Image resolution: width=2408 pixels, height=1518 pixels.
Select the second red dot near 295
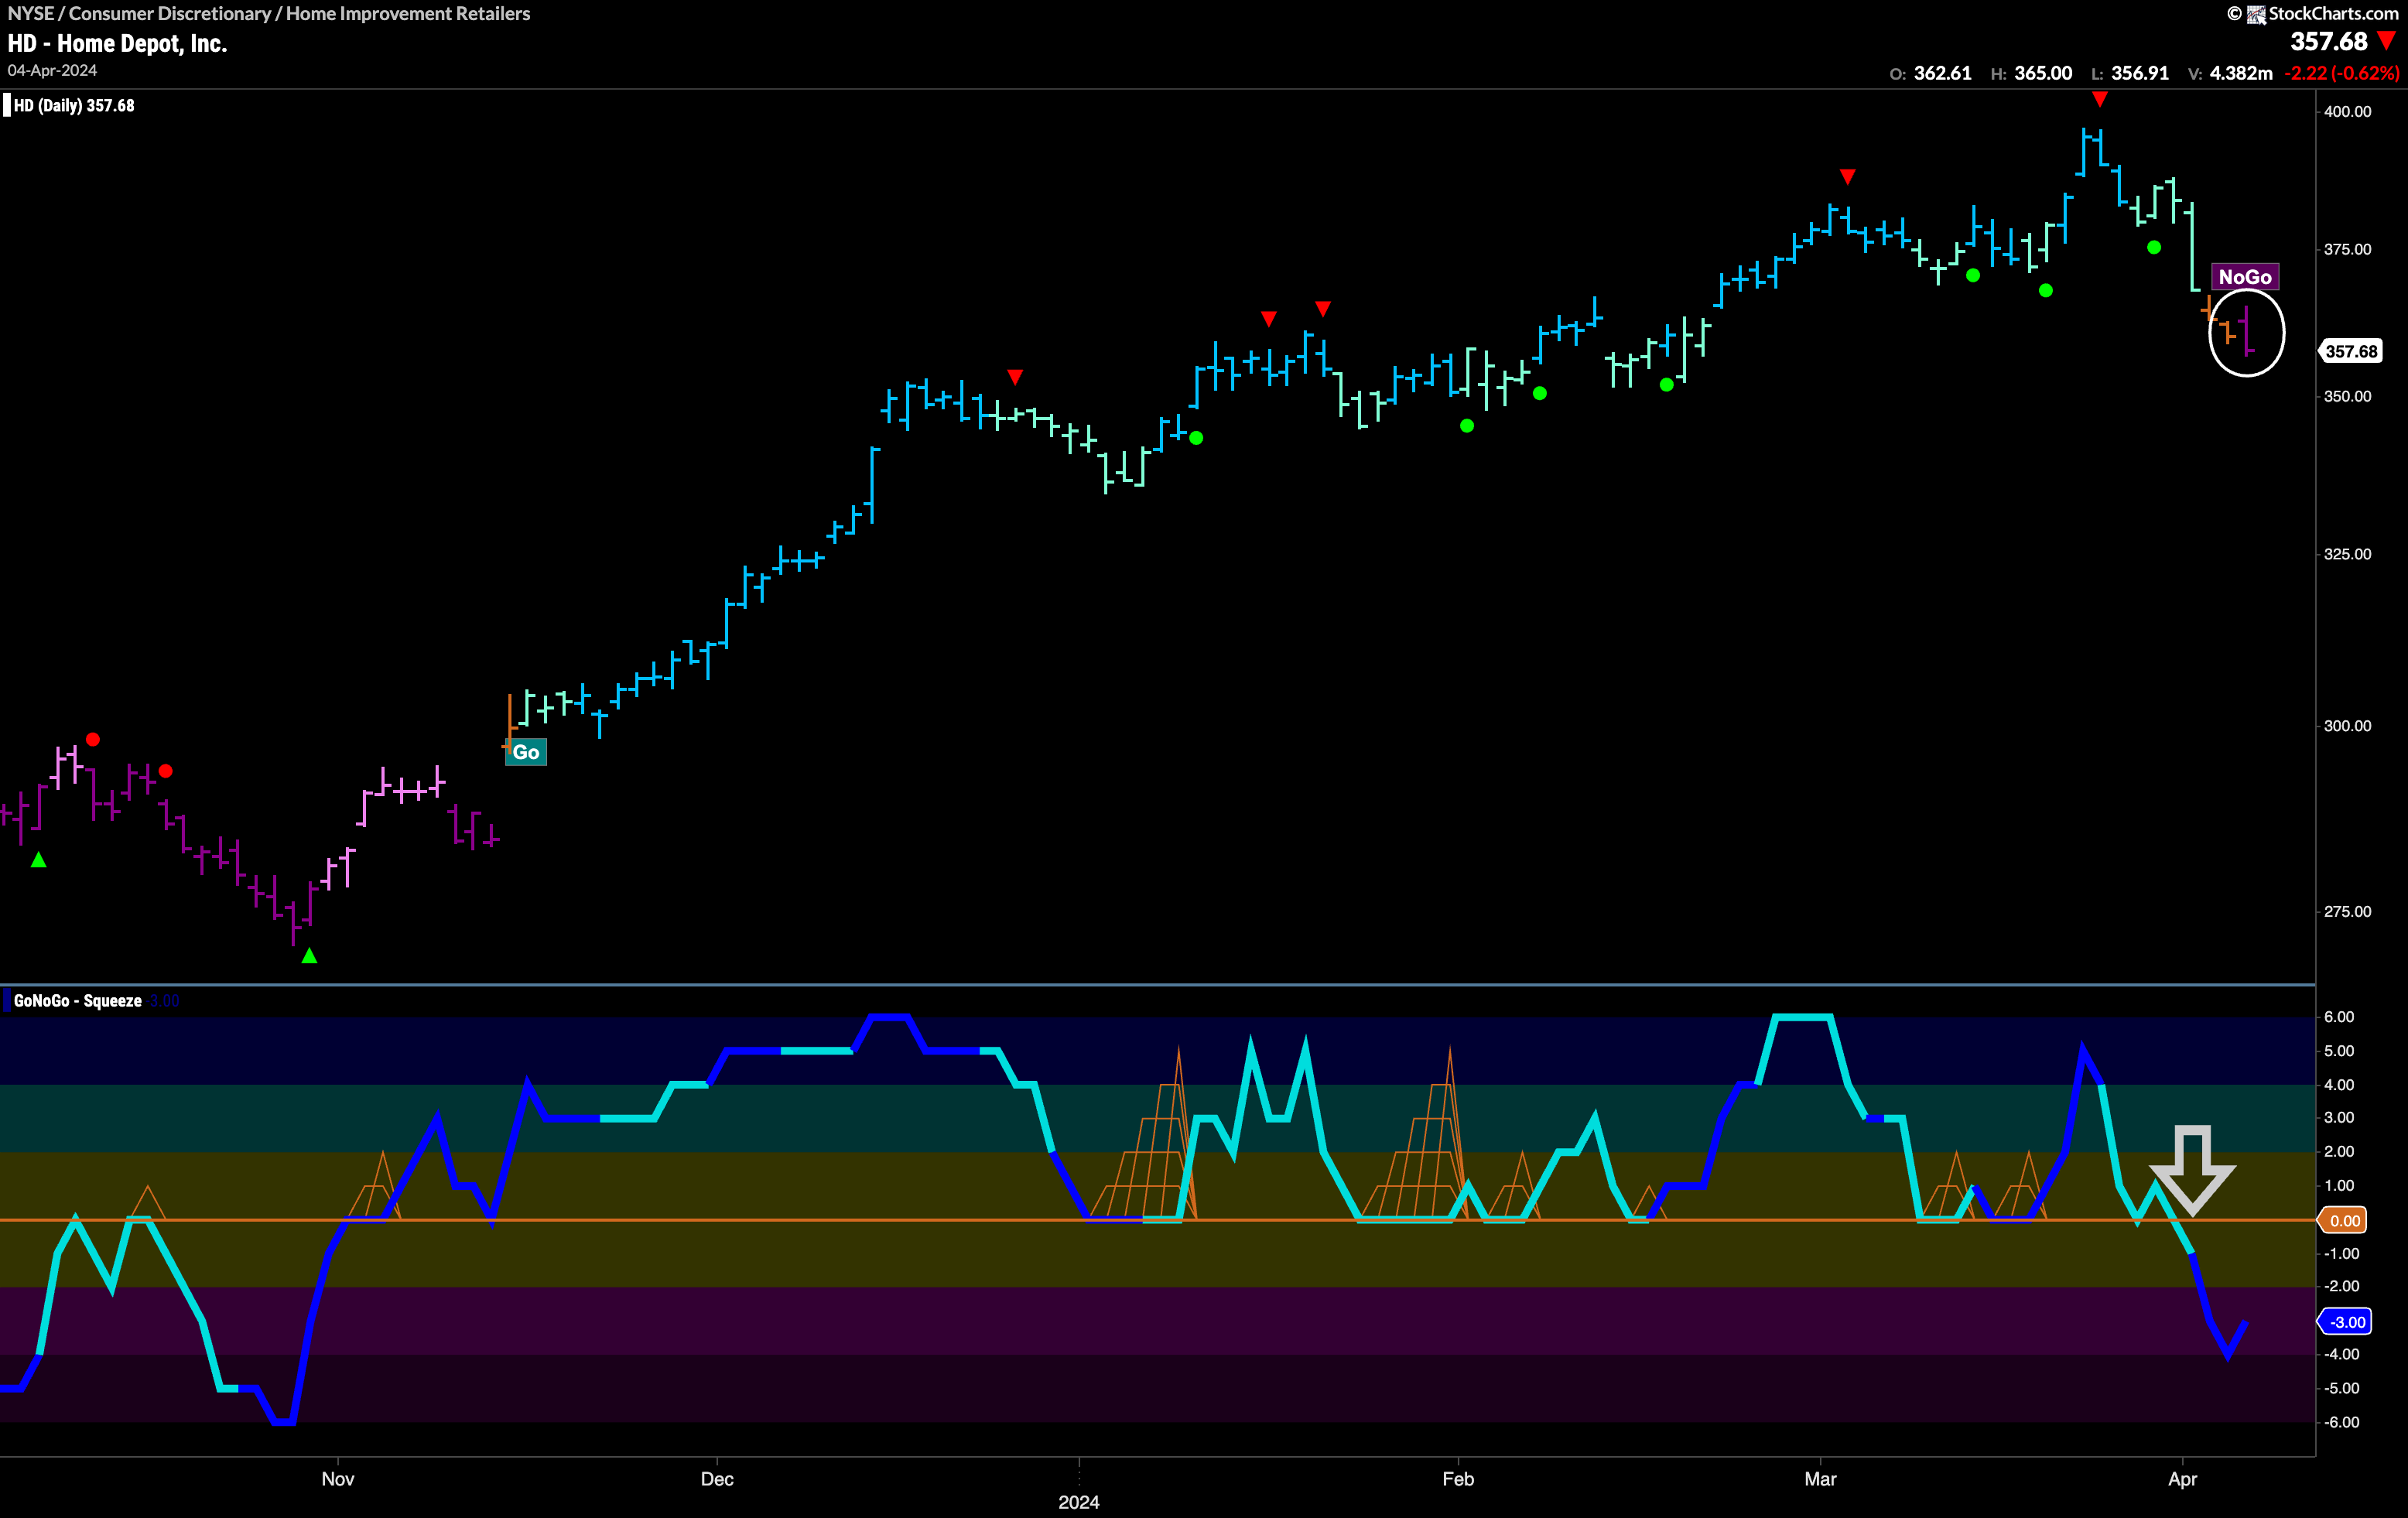pyautogui.click(x=166, y=771)
